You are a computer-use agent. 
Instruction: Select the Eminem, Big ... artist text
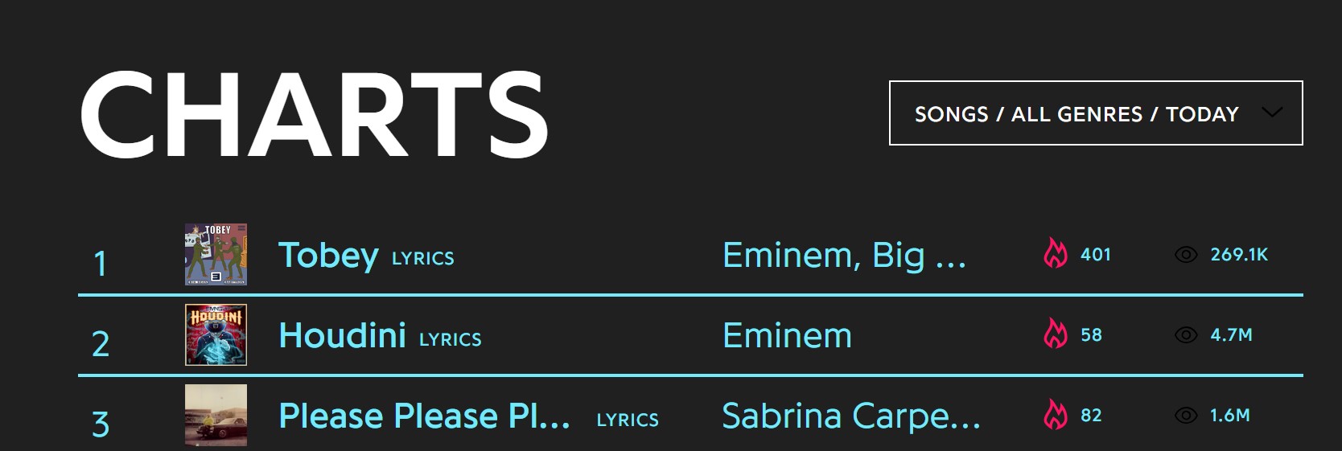844,256
